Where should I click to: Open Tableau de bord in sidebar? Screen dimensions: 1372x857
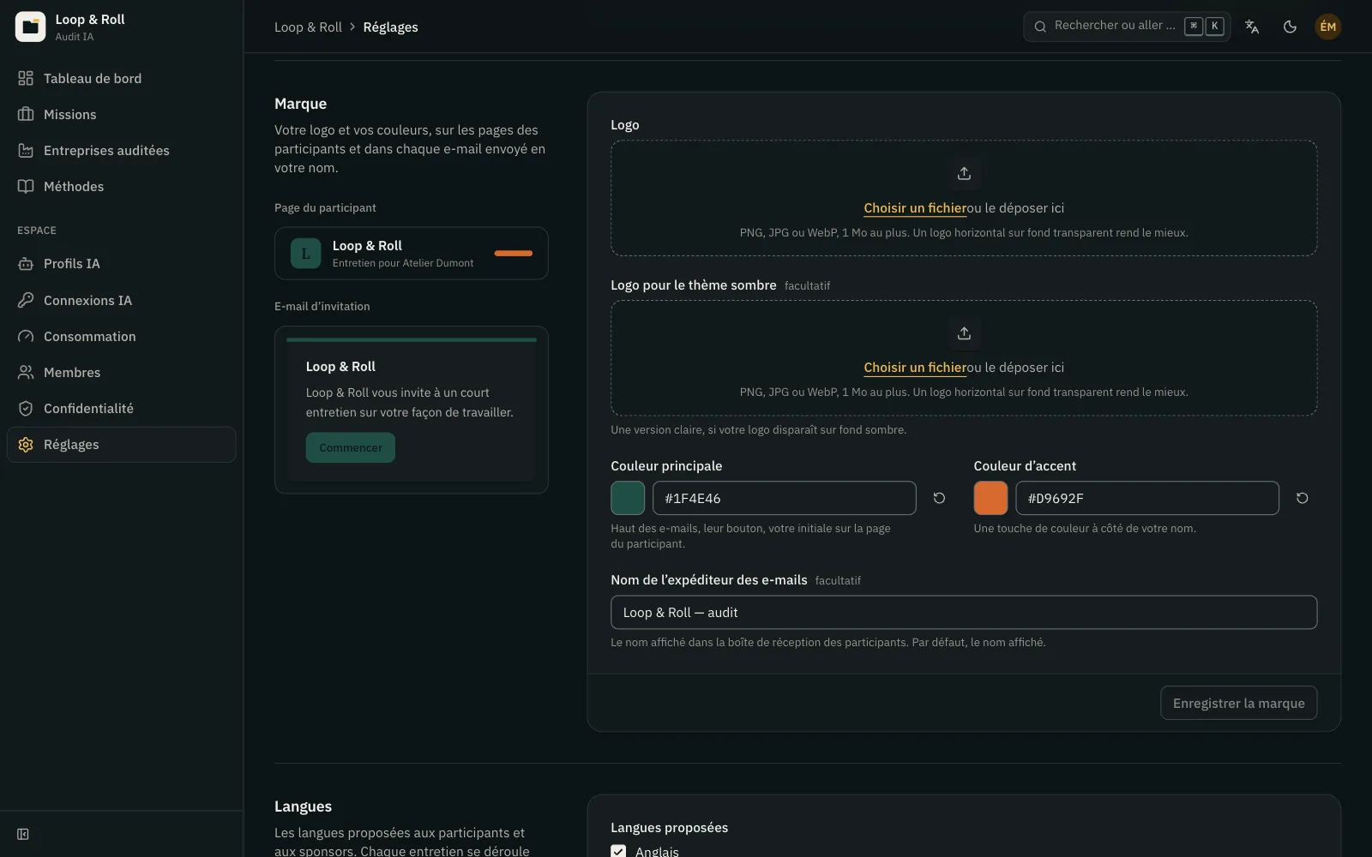121,78
